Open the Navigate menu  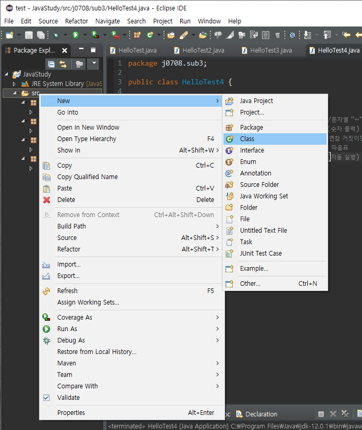(x=107, y=21)
